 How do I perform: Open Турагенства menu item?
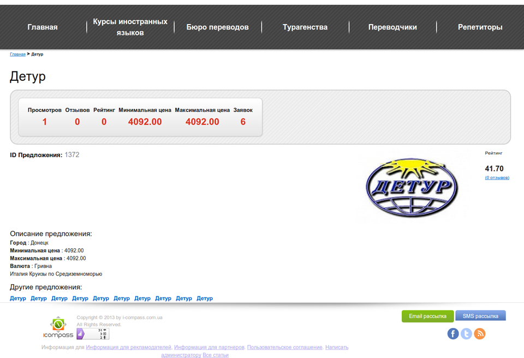(305, 27)
